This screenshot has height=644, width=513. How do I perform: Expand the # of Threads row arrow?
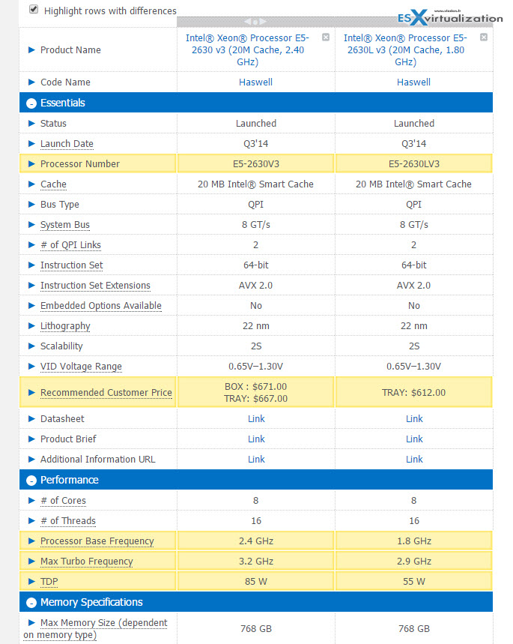point(31,521)
